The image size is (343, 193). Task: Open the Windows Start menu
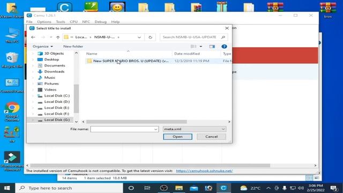coord(7,188)
